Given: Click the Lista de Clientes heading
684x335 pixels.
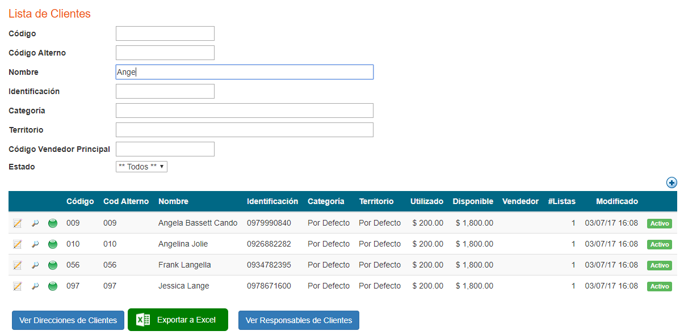Looking at the screenshot, I should coord(49,14).
